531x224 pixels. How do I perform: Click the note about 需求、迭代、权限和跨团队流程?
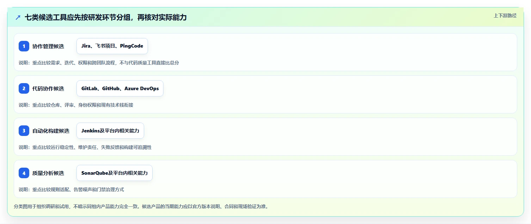point(99,63)
